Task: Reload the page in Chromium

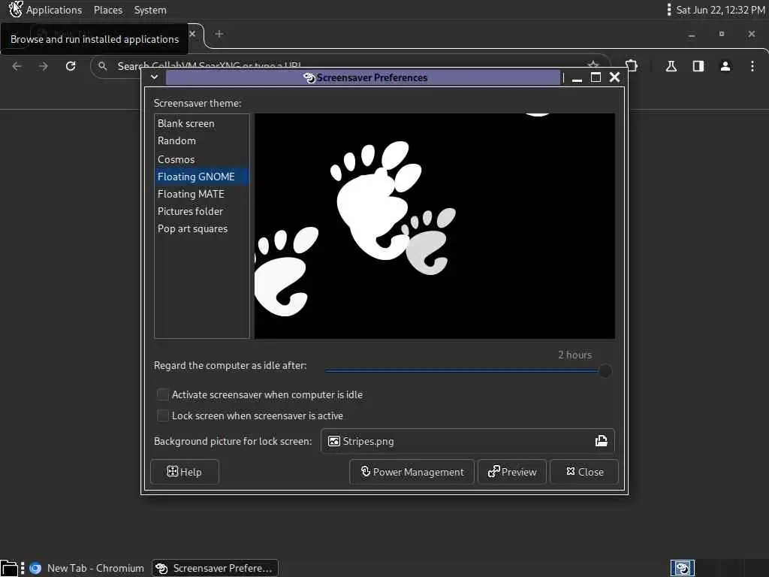Action: (x=71, y=66)
